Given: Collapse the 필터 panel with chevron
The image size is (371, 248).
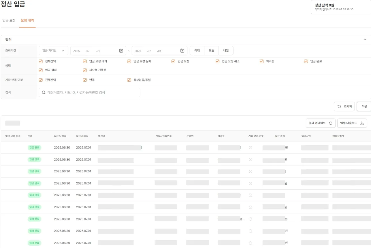Looking at the screenshot, I should coord(365,40).
